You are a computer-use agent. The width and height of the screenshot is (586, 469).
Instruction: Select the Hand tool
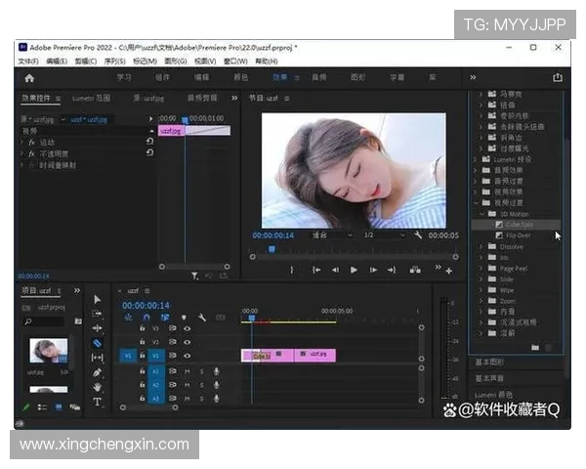97,387
